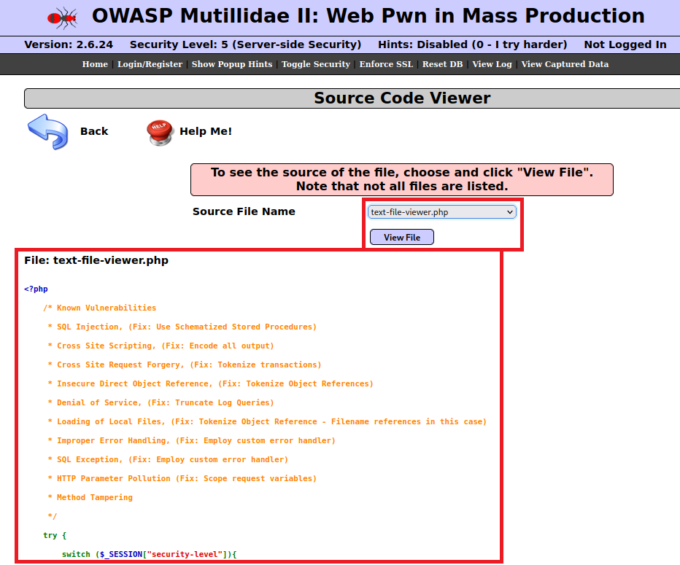Click the Improper Error Handling comment line
Screen dimensions: 680x565
click(x=192, y=440)
